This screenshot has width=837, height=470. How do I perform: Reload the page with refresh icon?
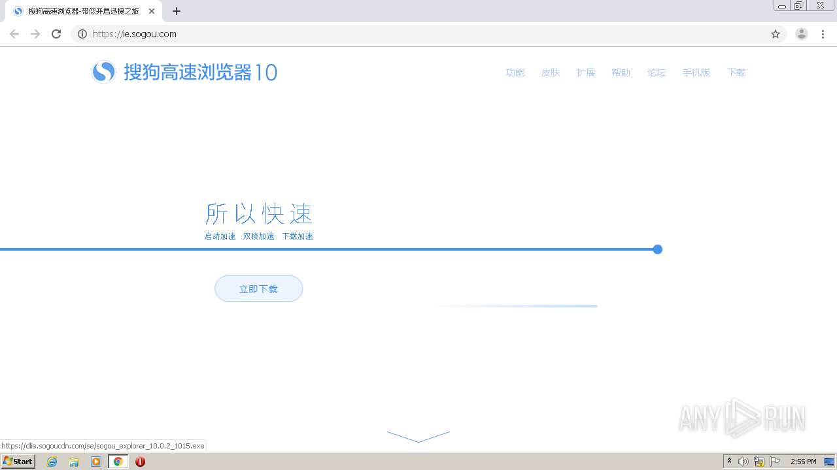click(x=56, y=34)
